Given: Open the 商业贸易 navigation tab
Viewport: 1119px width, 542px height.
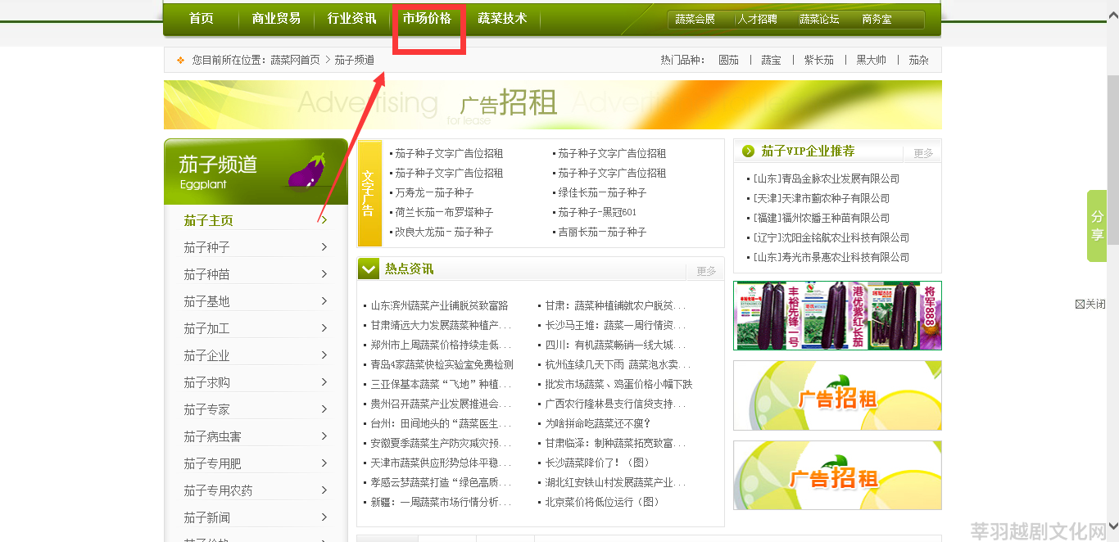Looking at the screenshot, I should click(x=277, y=19).
